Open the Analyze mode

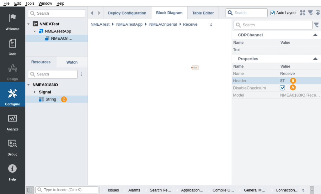13,122
